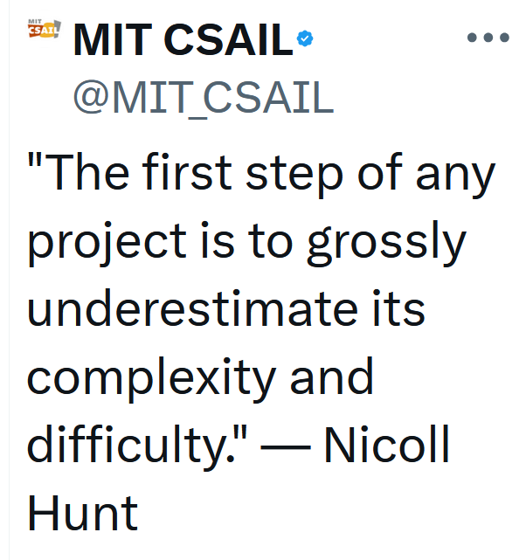
Task: Click the name "Nicoll" in the attribution
Action: click(386, 445)
